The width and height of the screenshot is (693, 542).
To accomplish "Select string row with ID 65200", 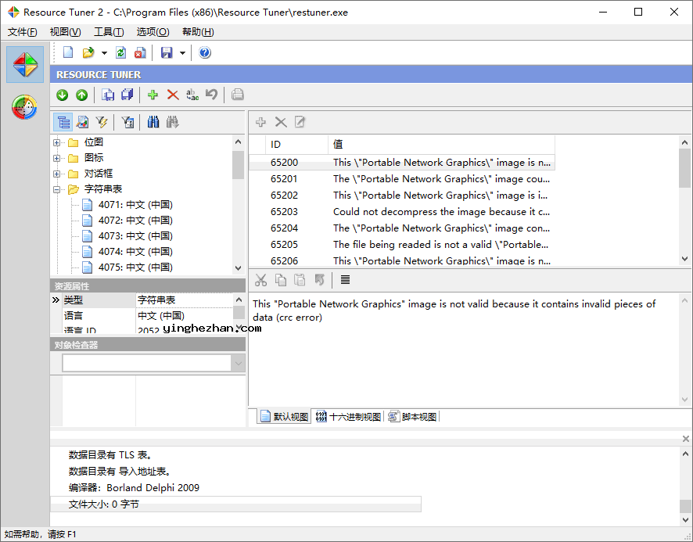I will (x=402, y=162).
